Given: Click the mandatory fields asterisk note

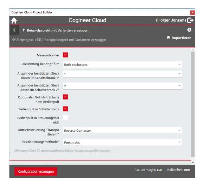Looking at the screenshot, I should [x=62, y=151].
